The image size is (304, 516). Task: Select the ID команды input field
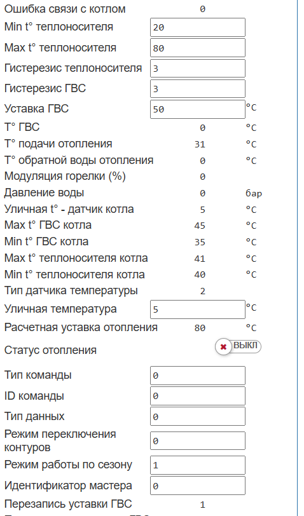[198, 396]
